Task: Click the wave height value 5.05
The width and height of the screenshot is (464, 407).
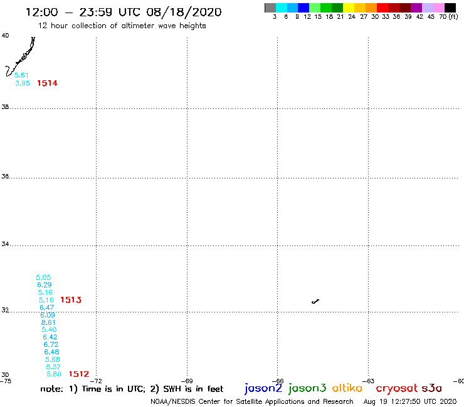Action: tap(43, 277)
